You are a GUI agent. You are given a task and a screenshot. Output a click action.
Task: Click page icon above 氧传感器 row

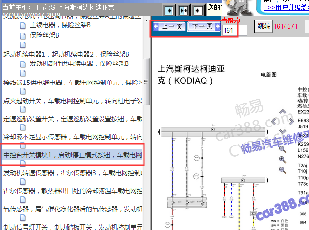pyautogui.click(x=23, y=200)
